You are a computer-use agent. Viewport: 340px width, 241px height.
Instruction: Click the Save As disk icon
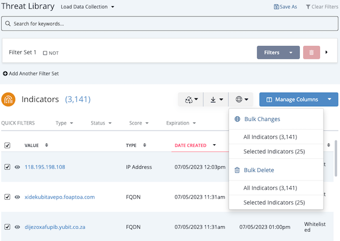click(277, 7)
